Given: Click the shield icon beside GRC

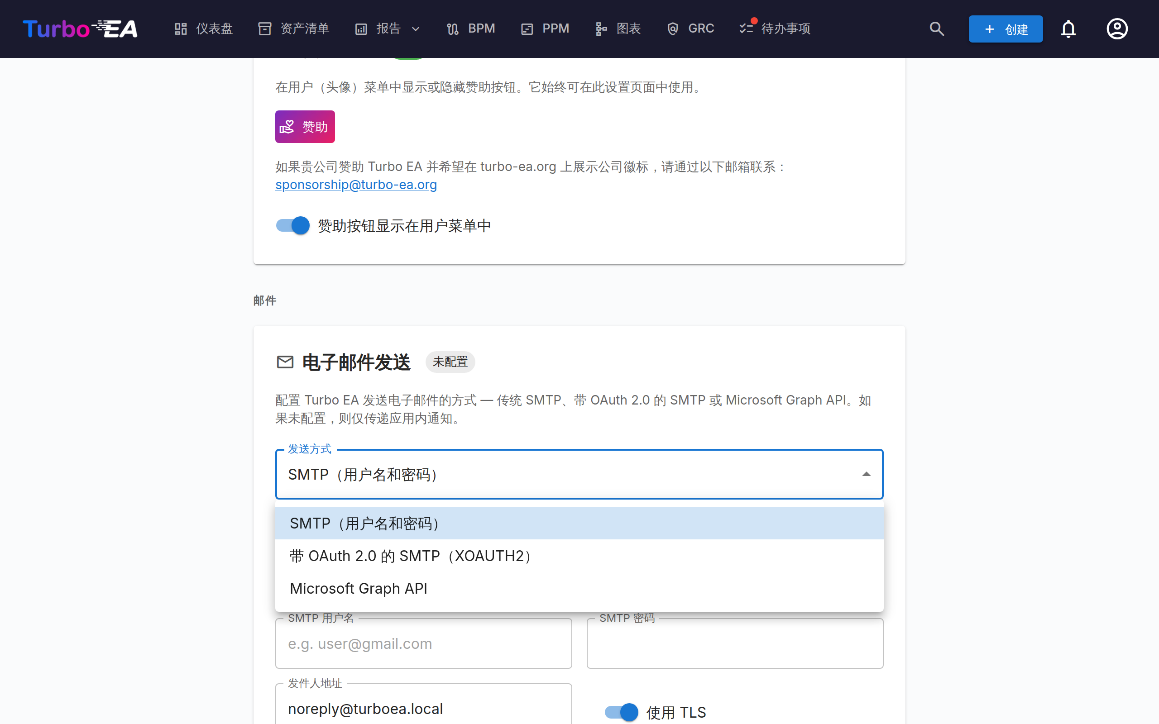Looking at the screenshot, I should (x=673, y=29).
